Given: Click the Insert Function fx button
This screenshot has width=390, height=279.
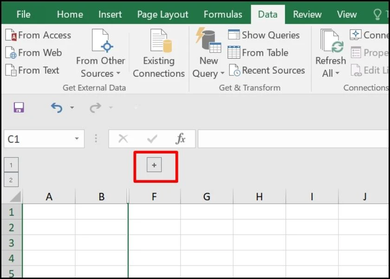Looking at the screenshot, I should (x=180, y=139).
